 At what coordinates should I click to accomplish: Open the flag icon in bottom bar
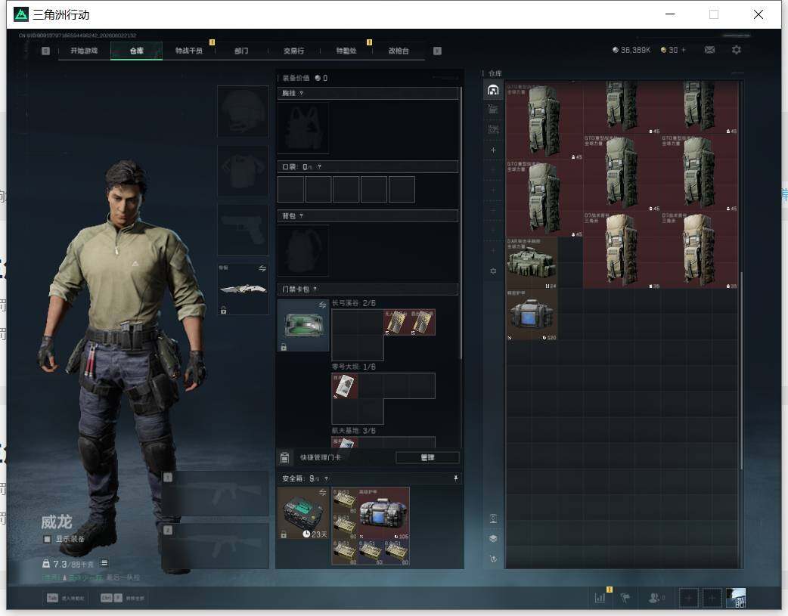coord(625,598)
